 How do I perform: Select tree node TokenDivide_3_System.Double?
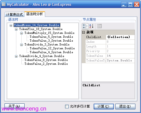tap(47, 44)
